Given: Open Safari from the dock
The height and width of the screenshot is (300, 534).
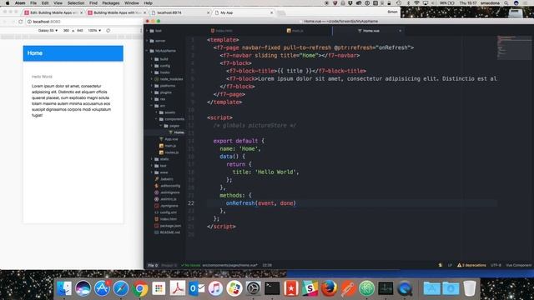Looking at the screenshot, I should click(121, 288).
